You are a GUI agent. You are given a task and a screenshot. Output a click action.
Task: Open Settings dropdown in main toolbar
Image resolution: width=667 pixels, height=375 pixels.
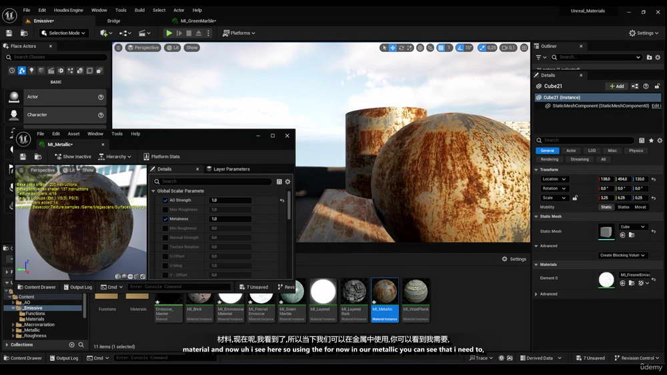(644, 33)
